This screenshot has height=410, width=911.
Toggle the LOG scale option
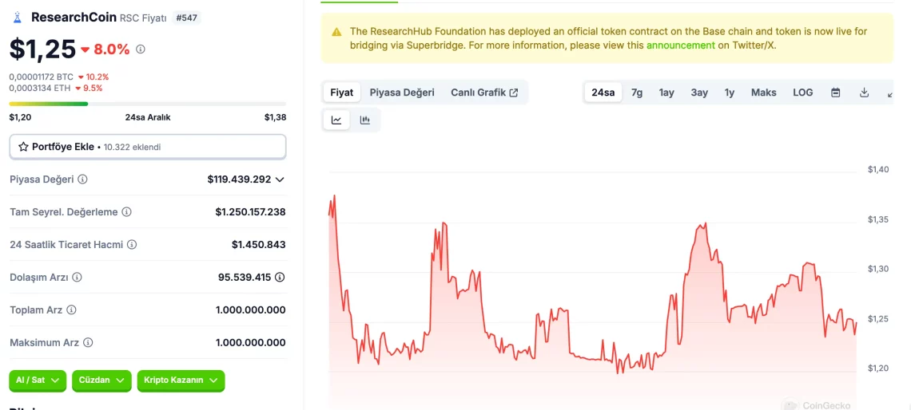tap(802, 93)
